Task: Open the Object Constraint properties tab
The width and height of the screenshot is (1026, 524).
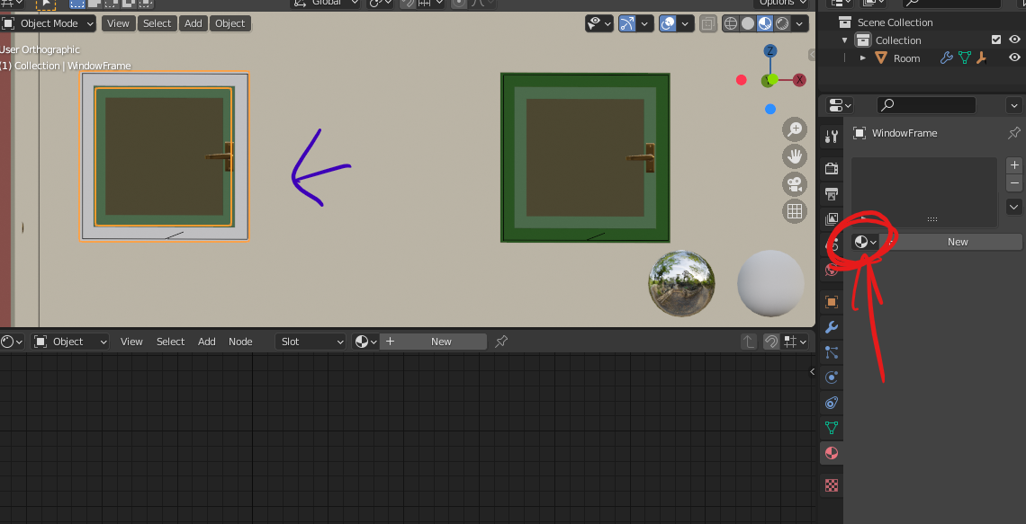Action: tap(832, 403)
